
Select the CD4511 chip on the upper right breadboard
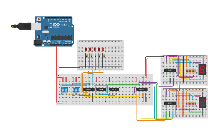click(x=170, y=70)
